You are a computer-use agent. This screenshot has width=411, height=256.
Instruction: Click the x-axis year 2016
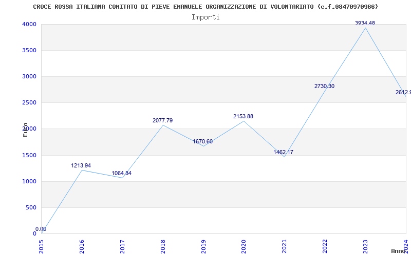pos(82,247)
